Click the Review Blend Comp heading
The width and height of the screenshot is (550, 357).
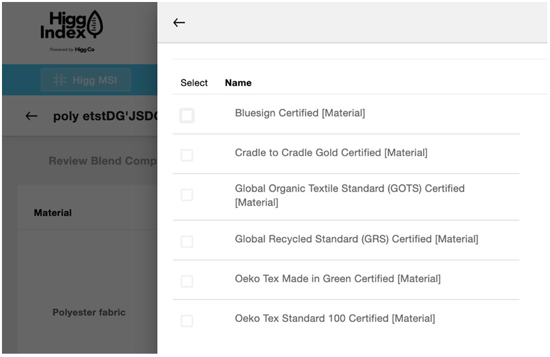[x=102, y=161]
